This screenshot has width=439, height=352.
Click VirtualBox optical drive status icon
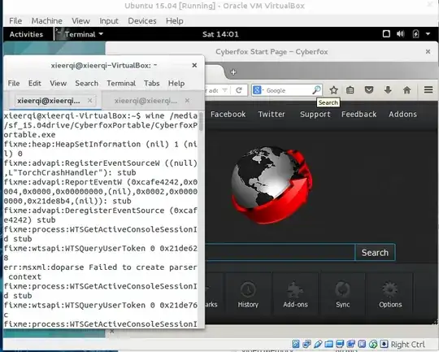click(x=306, y=344)
